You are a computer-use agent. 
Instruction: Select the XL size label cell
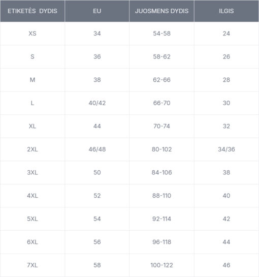[x=33, y=126]
